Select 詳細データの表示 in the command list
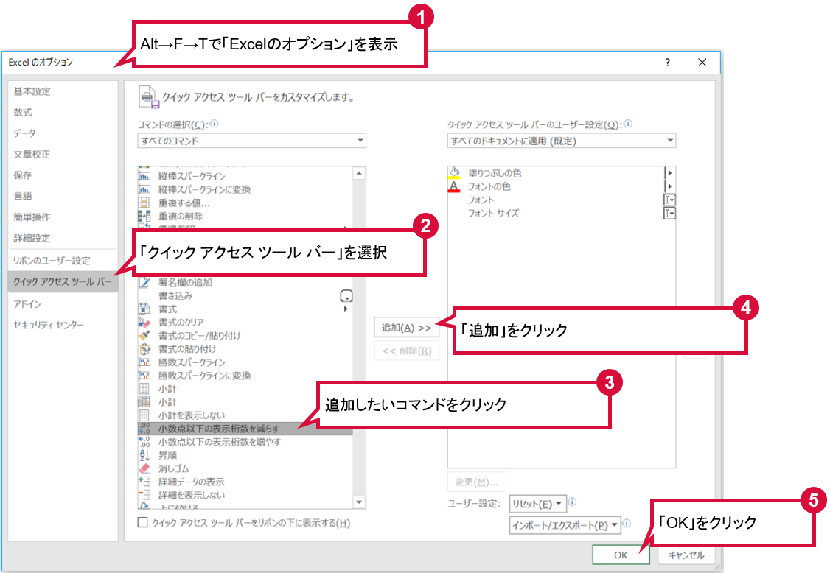Image resolution: width=830 pixels, height=573 pixels. pyautogui.click(x=192, y=482)
